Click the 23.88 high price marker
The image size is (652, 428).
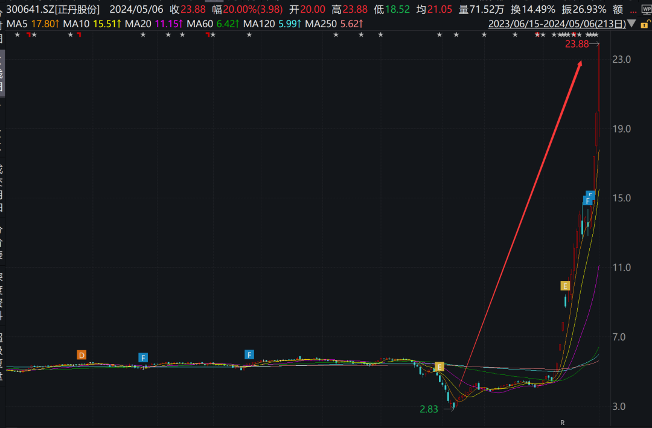click(577, 44)
